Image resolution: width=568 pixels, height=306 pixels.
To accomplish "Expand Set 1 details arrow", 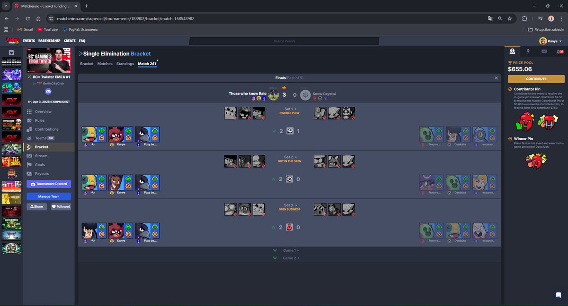I will [296, 109].
